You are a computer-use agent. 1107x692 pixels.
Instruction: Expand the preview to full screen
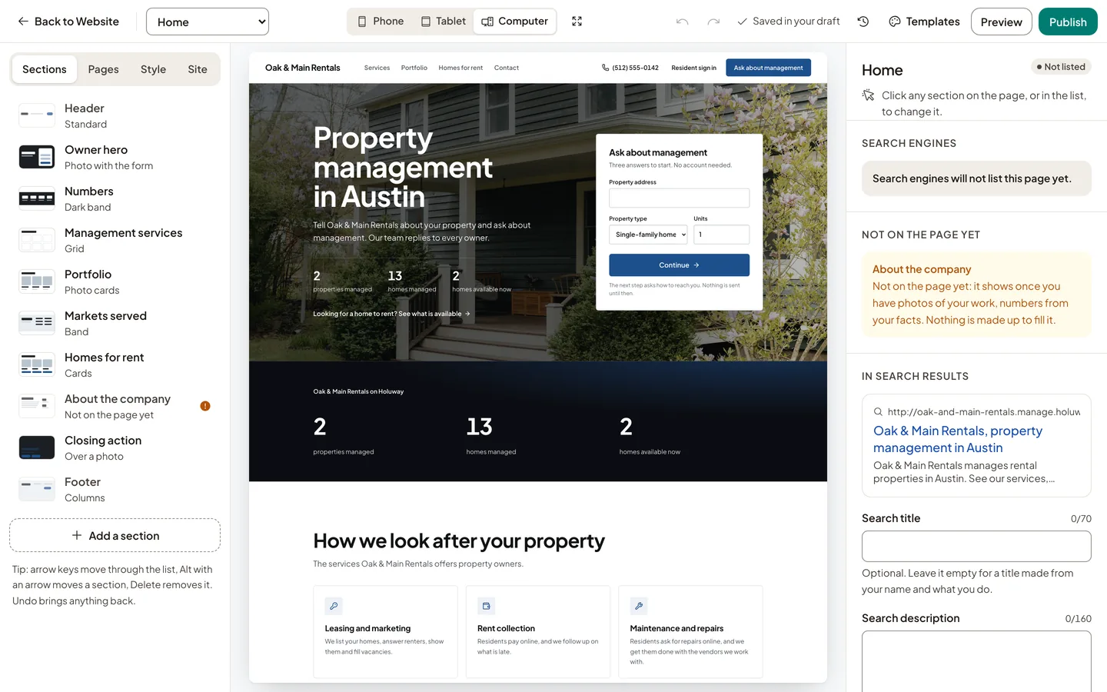tap(577, 22)
